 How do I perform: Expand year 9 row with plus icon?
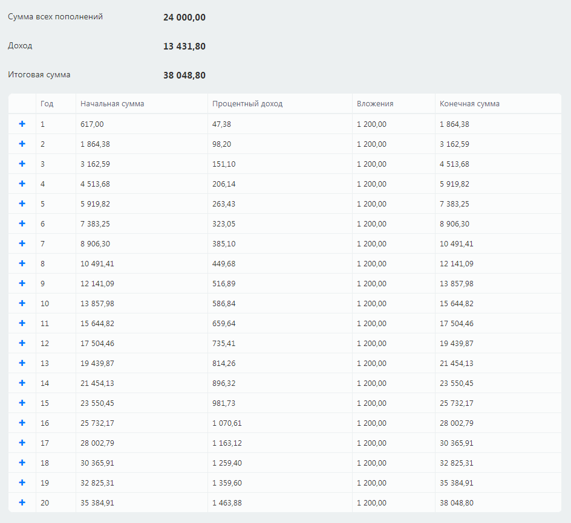[x=22, y=283]
